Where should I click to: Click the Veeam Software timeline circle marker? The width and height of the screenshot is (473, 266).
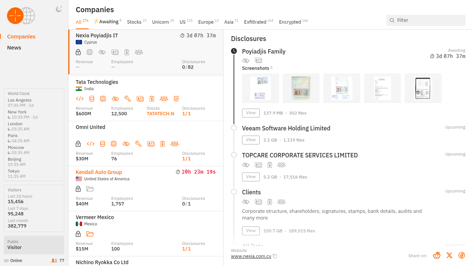tap(234, 128)
